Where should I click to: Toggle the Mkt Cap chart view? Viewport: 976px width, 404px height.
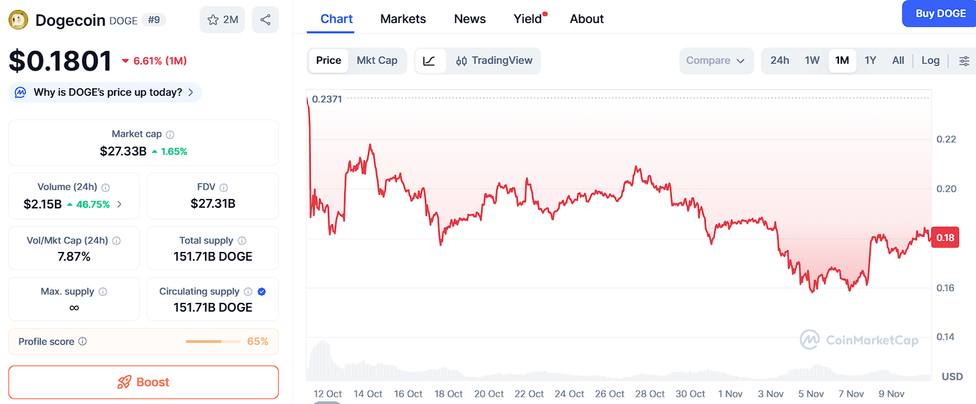[x=377, y=60]
